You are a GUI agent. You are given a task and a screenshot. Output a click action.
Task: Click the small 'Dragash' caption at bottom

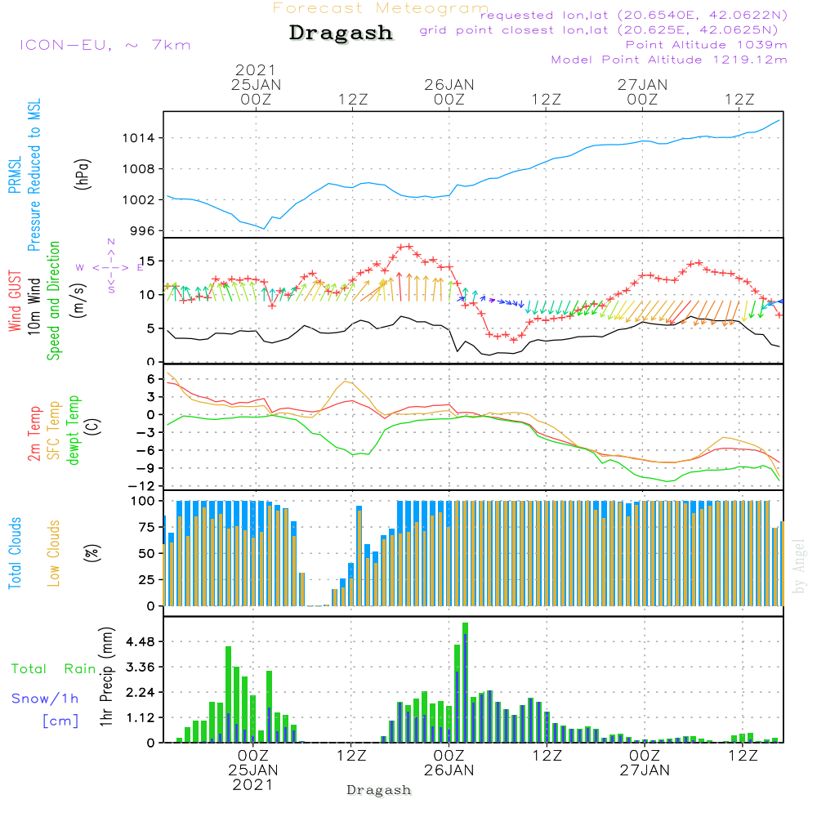pyautogui.click(x=379, y=790)
